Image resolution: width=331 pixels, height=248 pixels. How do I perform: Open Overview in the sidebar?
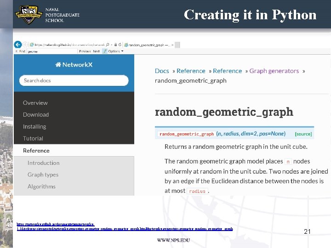[35, 103]
